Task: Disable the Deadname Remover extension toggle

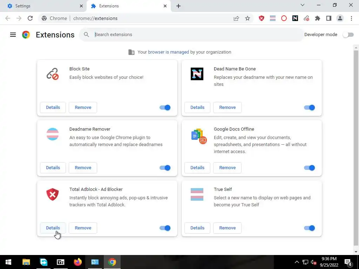Action: tap(165, 168)
